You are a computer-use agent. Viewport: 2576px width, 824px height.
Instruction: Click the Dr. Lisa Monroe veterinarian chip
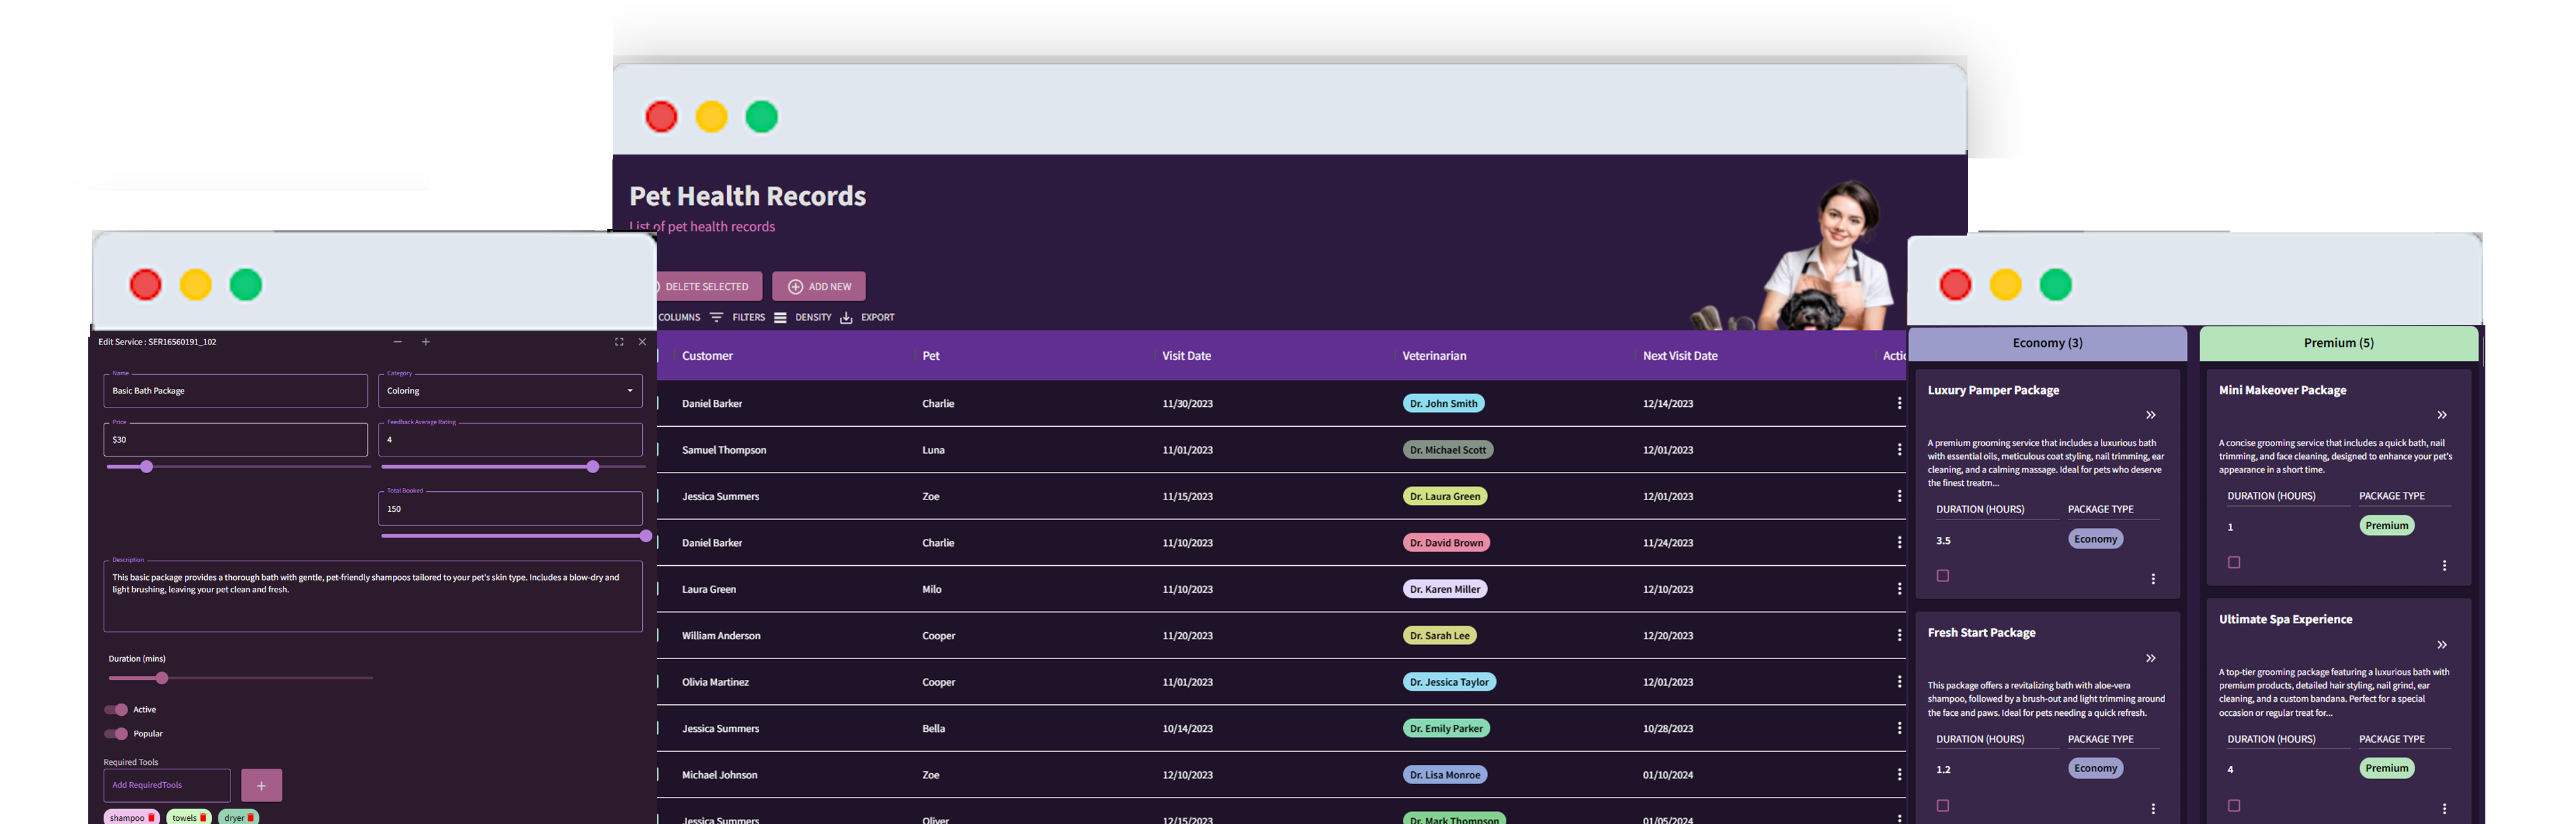(1444, 775)
